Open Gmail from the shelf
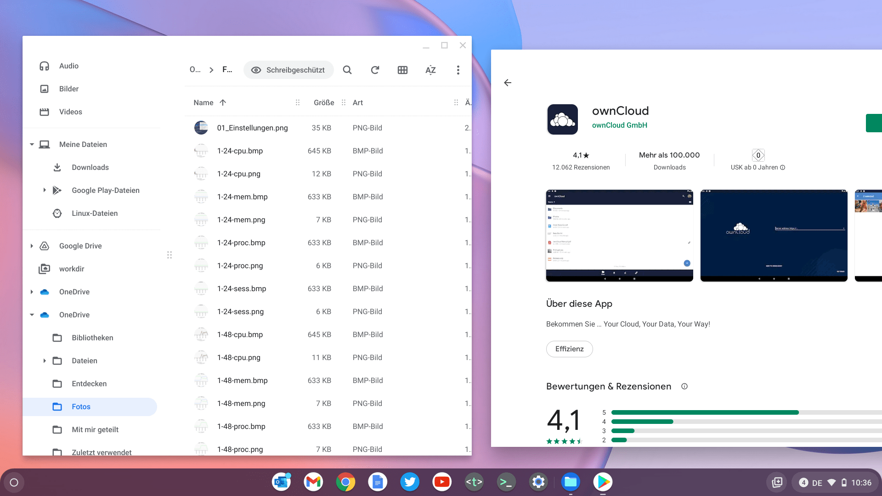The image size is (882, 496). (313, 482)
